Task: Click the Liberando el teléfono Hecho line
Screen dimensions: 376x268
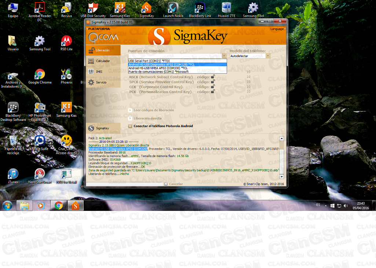Action: point(109,174)
